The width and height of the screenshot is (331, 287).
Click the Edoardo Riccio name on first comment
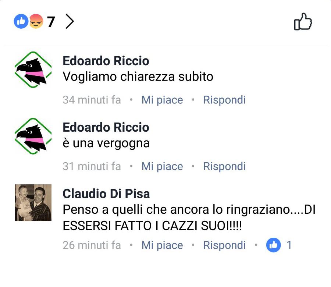tap(106, 61)
